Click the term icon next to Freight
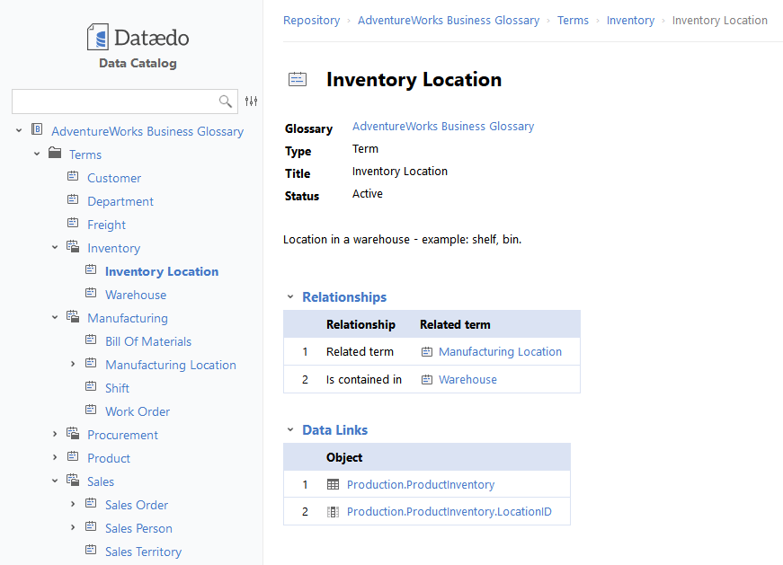Screen dimensions: 783x565 (x=73, y=224)
